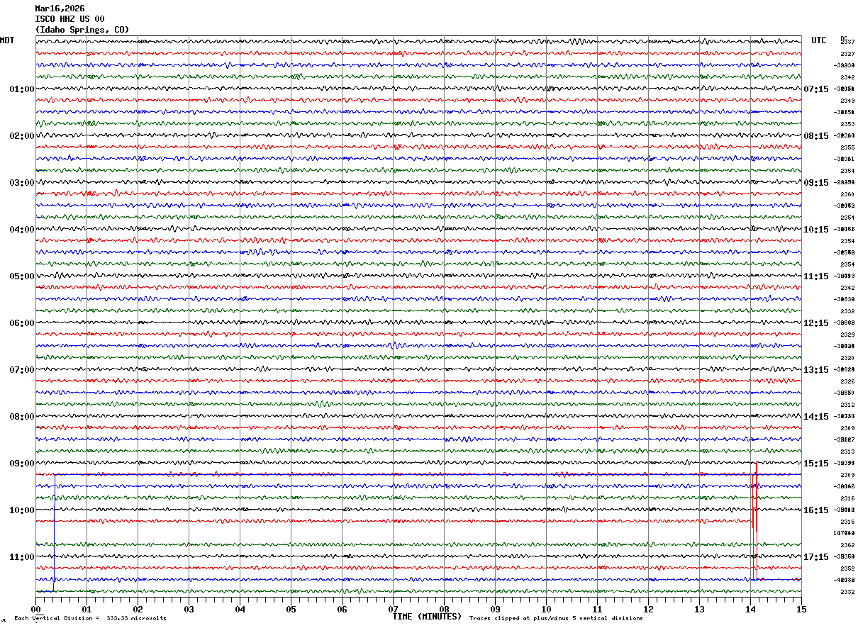Click the MDT timezone label
This screenshot has width=858, height=628.
(x=7, y=40)
